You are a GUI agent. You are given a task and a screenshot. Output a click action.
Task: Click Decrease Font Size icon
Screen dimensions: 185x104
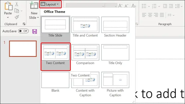(x=126, y=6)
